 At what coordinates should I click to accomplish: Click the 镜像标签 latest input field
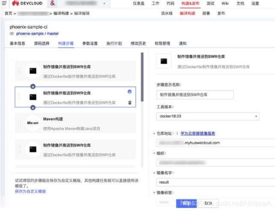pos(166,202)
